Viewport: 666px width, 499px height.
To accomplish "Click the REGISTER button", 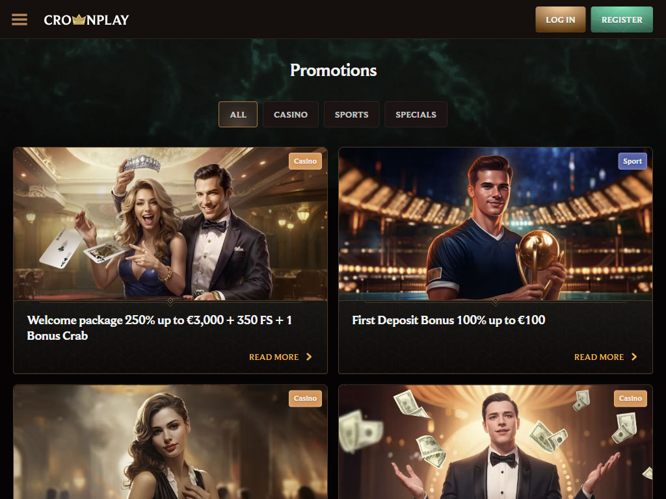I will pos(622,19).
